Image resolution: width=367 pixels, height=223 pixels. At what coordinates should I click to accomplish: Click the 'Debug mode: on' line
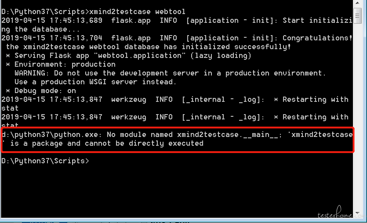pyautogui.click(x=41, y=91)
